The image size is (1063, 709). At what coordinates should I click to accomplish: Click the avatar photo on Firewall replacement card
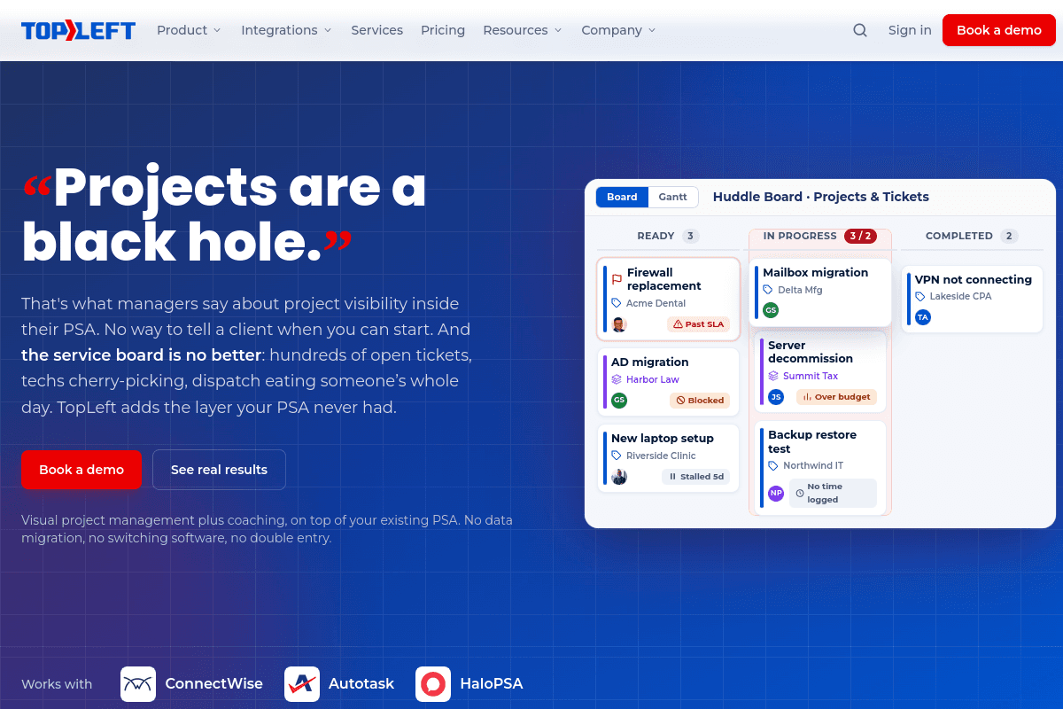point(619,324)
